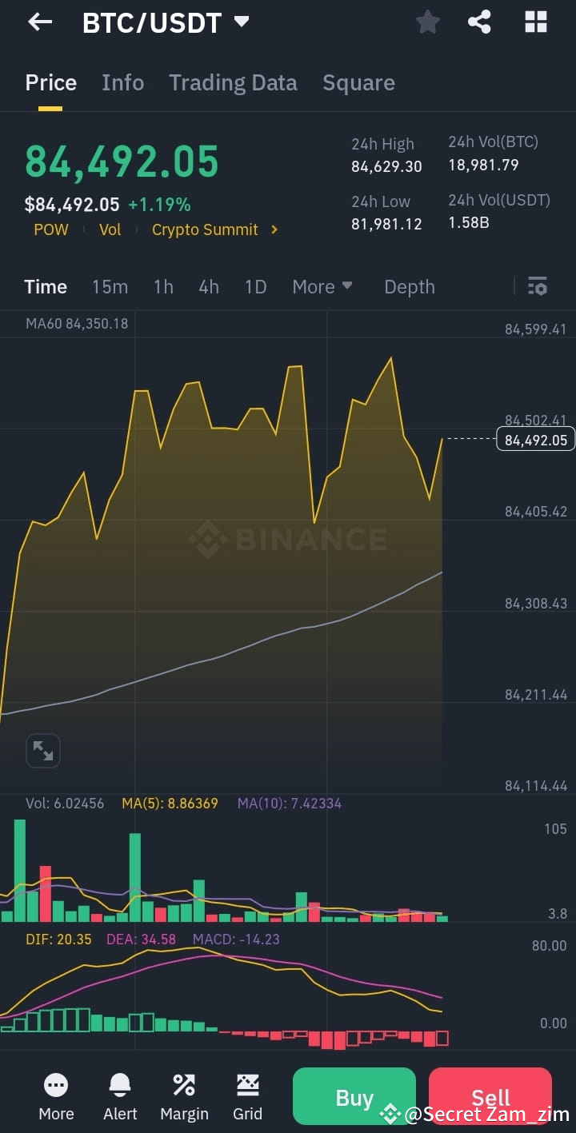This screenshot has height=1133, width=576.
Task: Tap the red Sell button
Action: click(x=490, y=1096)
